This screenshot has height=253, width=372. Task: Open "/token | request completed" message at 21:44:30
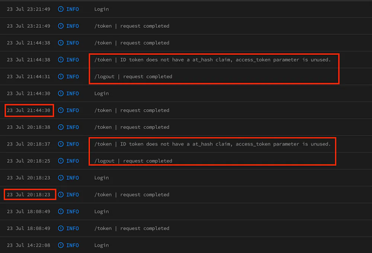coord(132,111)
